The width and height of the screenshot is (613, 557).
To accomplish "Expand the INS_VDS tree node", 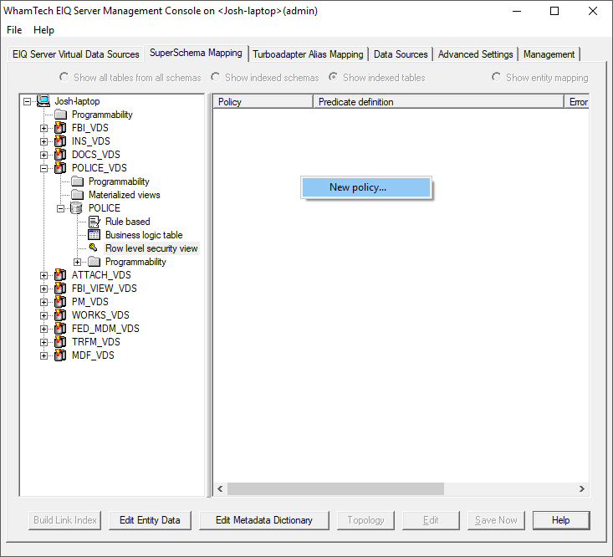I will (44, 141).
